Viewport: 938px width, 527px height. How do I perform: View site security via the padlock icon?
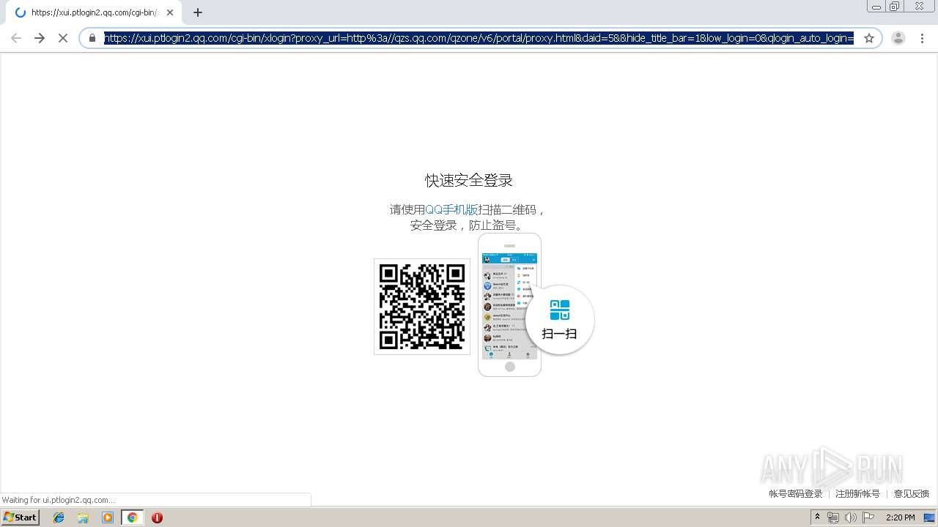click(x=92, y=38)
